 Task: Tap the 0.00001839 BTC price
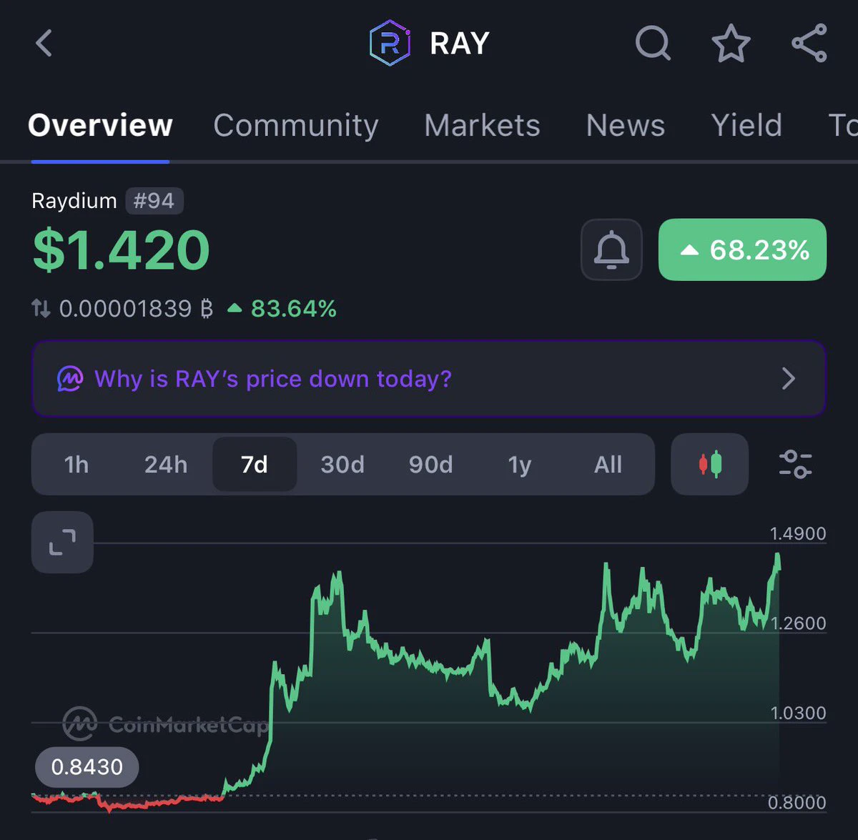136,309
